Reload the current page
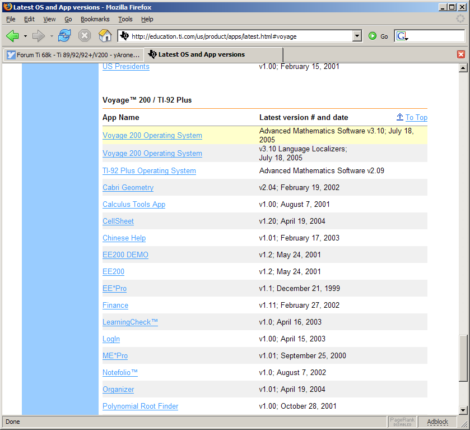Screen dimensions: 470x430 pos(64,36)
